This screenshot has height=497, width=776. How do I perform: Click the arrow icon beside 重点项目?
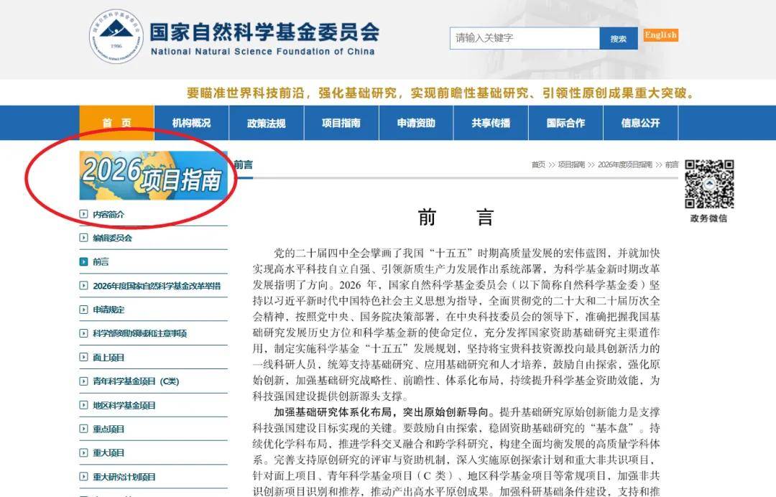pyautogui.click(x=84, y=429)
